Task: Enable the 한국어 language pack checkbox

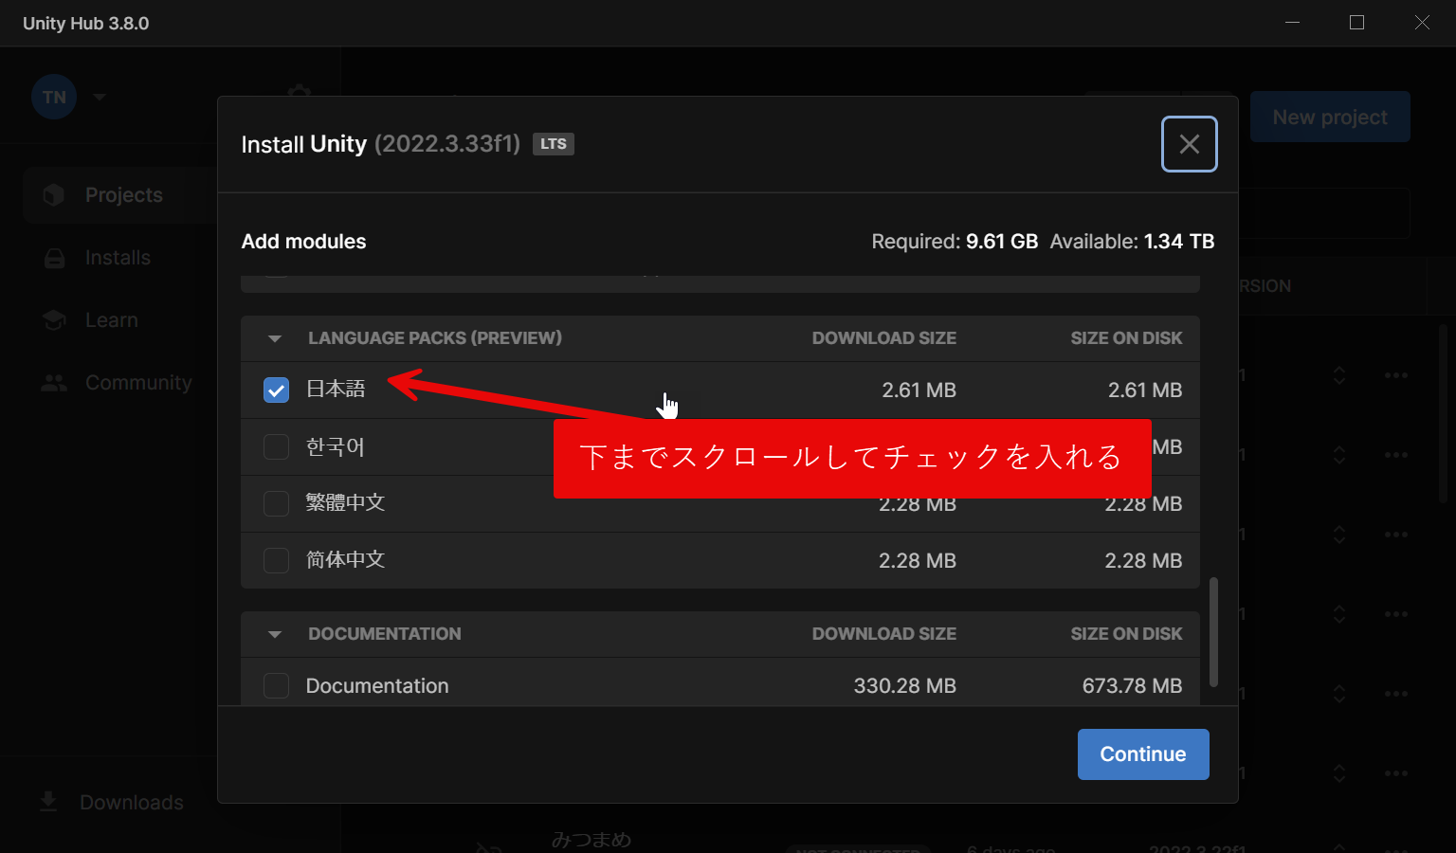Action: coord(276,446)
